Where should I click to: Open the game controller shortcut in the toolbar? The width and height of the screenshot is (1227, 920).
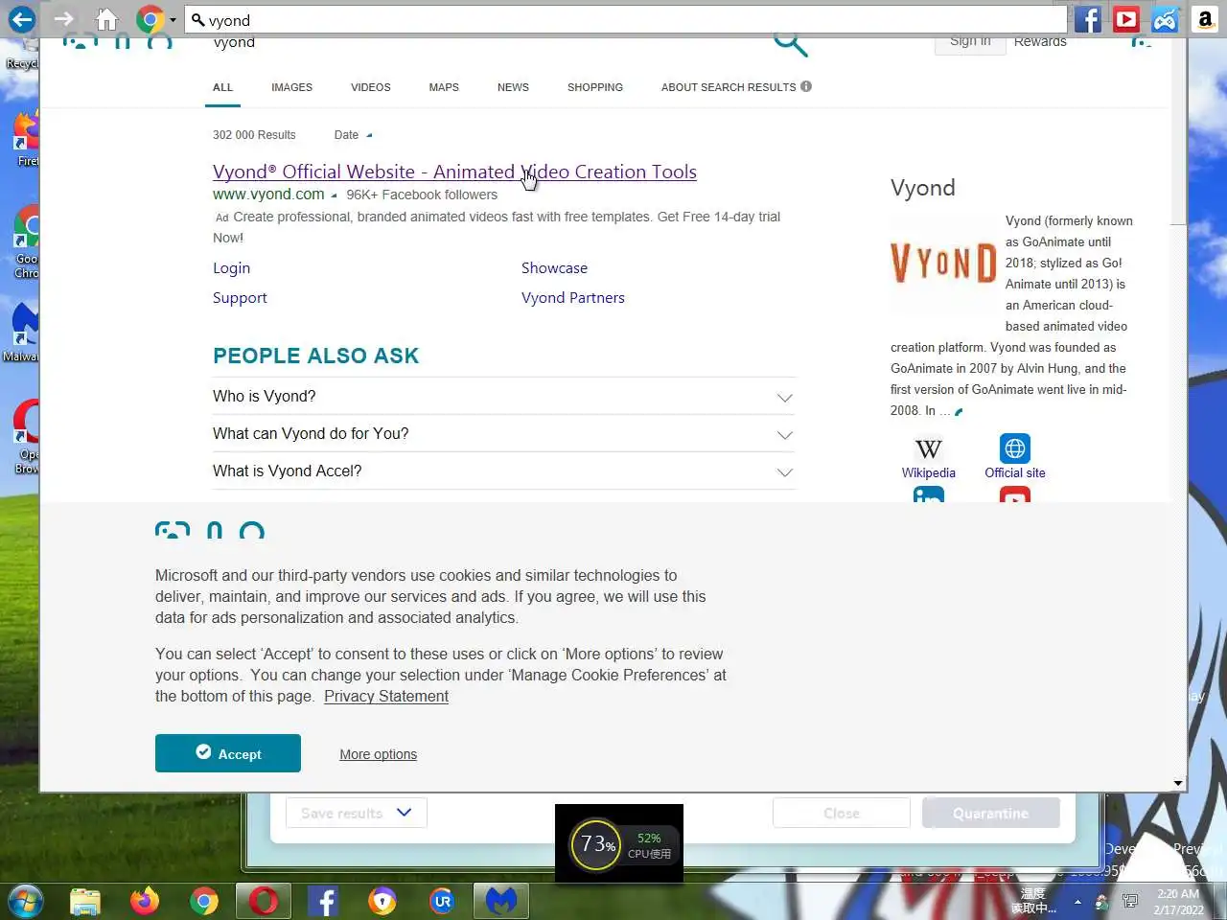(x=1165, y=19)
